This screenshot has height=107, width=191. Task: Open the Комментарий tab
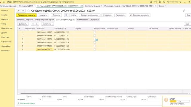coord(82,20)
